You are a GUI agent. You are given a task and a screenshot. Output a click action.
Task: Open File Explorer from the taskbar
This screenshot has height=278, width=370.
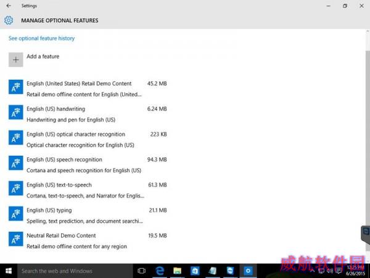pos(177,271)
